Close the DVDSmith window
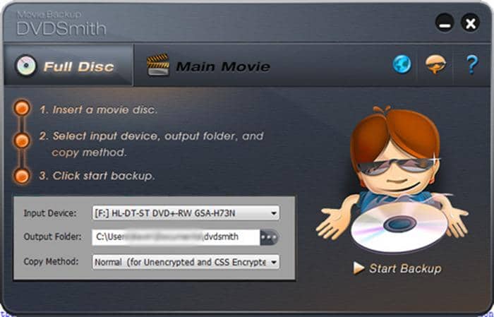Viewport: 494px width, 317px height. pyautogui.click(x=470, y=23)
